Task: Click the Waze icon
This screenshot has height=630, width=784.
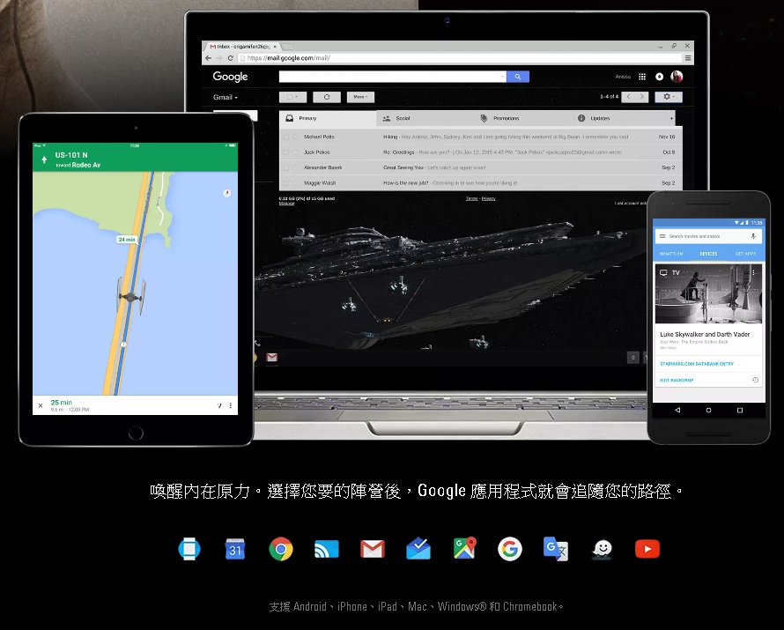Action: pyautogui.click(x=602, y=549)
